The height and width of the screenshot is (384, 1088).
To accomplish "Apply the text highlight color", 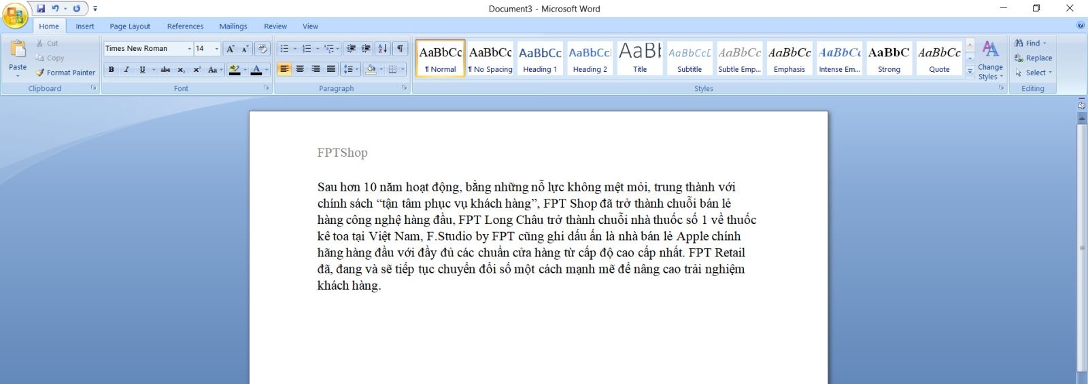I will click(235, 69).
